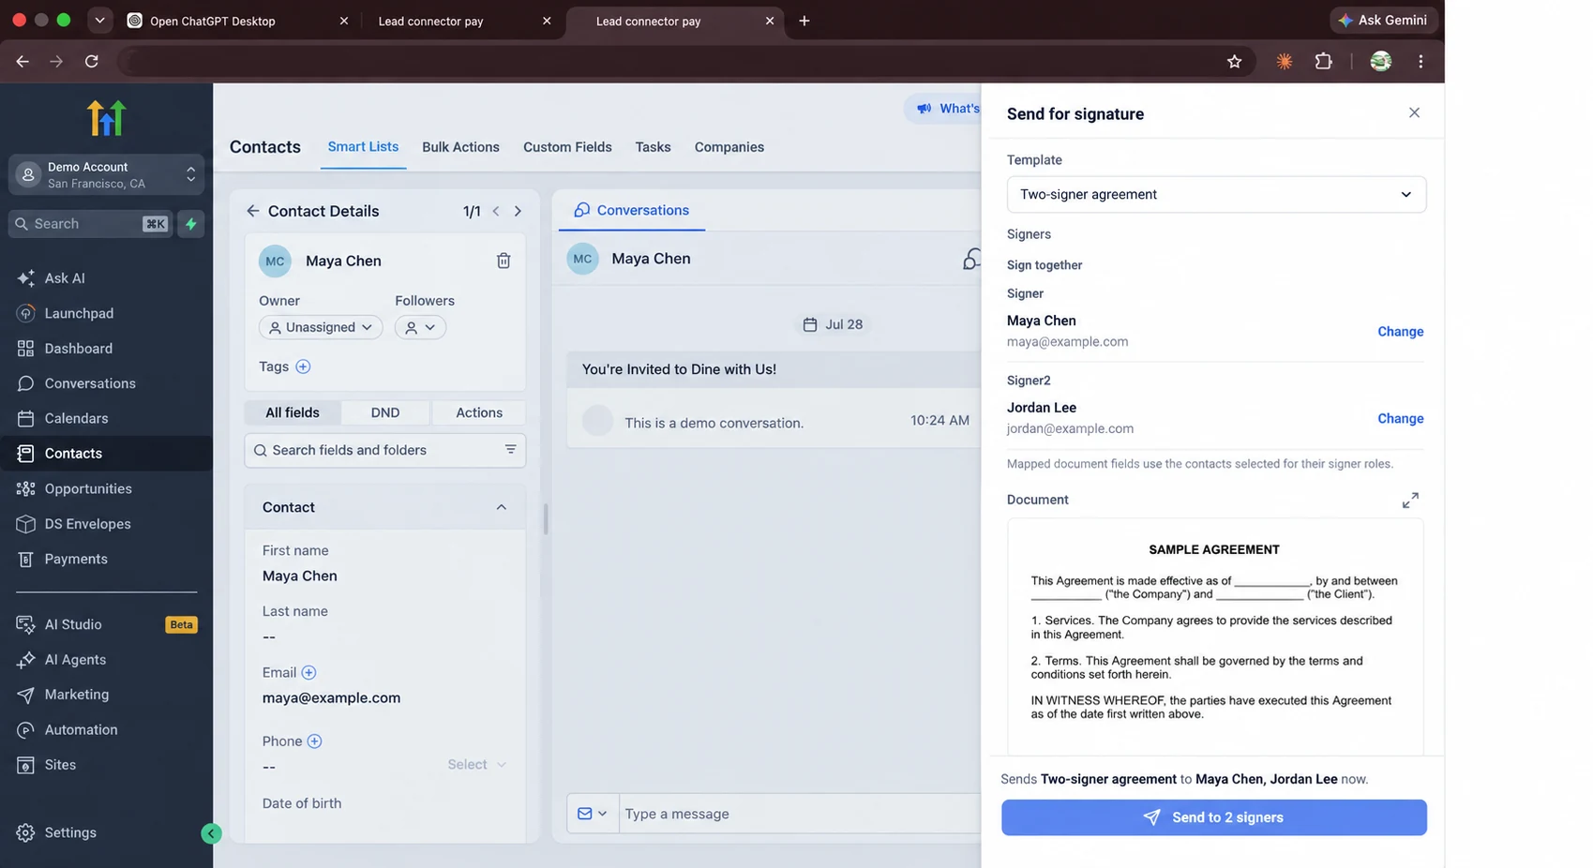Viewport: 1593px width, 868px height.
Task: Open Demo Account switcher
Action: click(106, 174)
